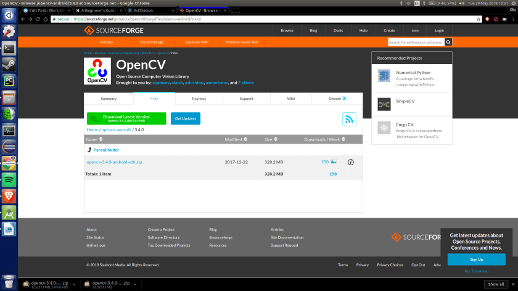Open the Trash in the dock
The height and width of the screenshot is (291, 518).
click(9, 282)
